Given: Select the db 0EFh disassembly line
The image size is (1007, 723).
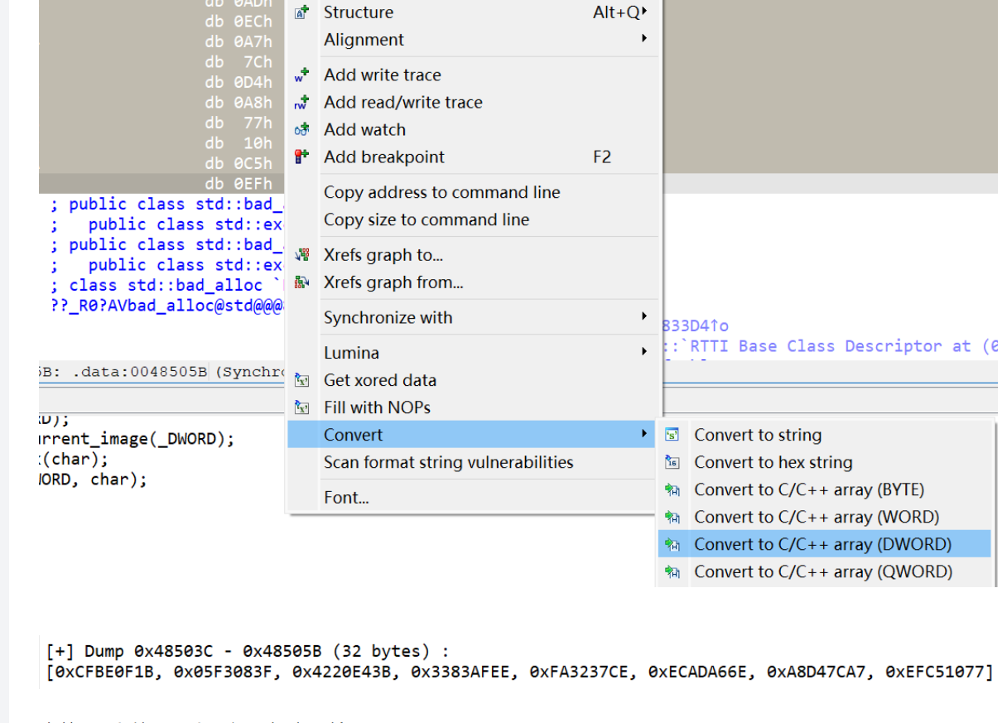Looking at the screenshot, I should tap(238, 184).
